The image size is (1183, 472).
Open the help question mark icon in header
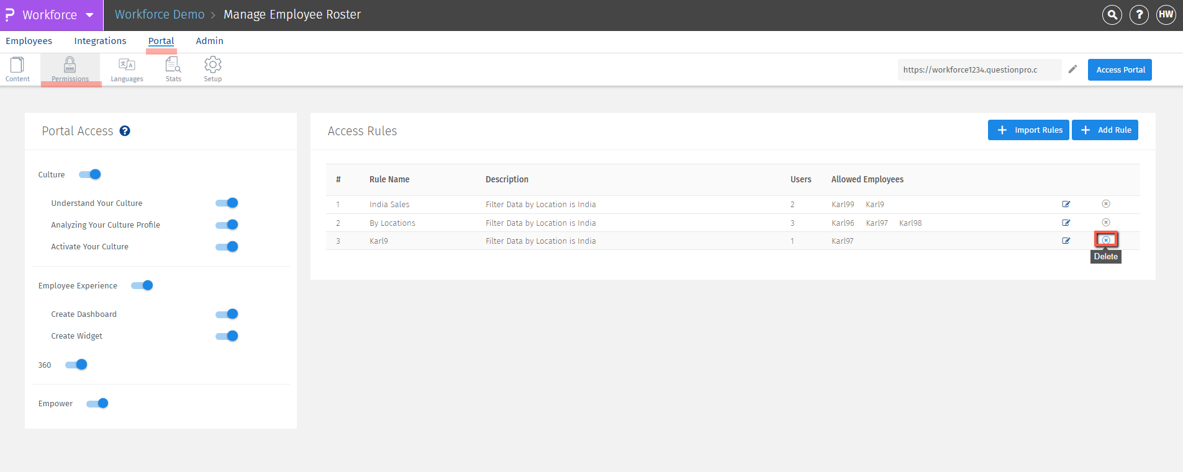pyautogui.click(x=1139, y=15)
